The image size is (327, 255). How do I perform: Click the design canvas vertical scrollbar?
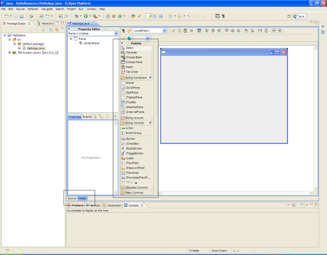pyautogui.click(x=315, y=118)
